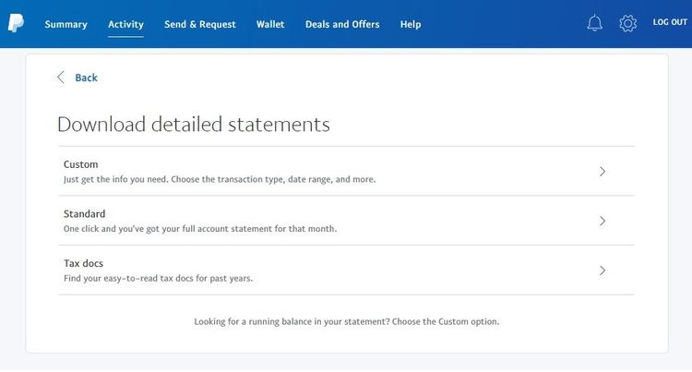Expand the Tax docs chevron
The height and width of the screenshot is (372, 692).
(x=603, y=270)
